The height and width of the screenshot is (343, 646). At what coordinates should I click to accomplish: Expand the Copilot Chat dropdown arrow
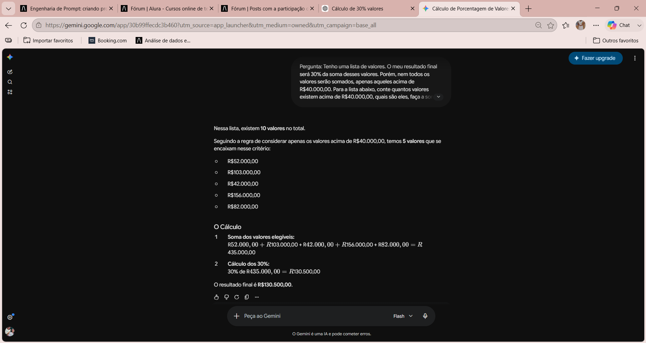click(x=639, y=25)
